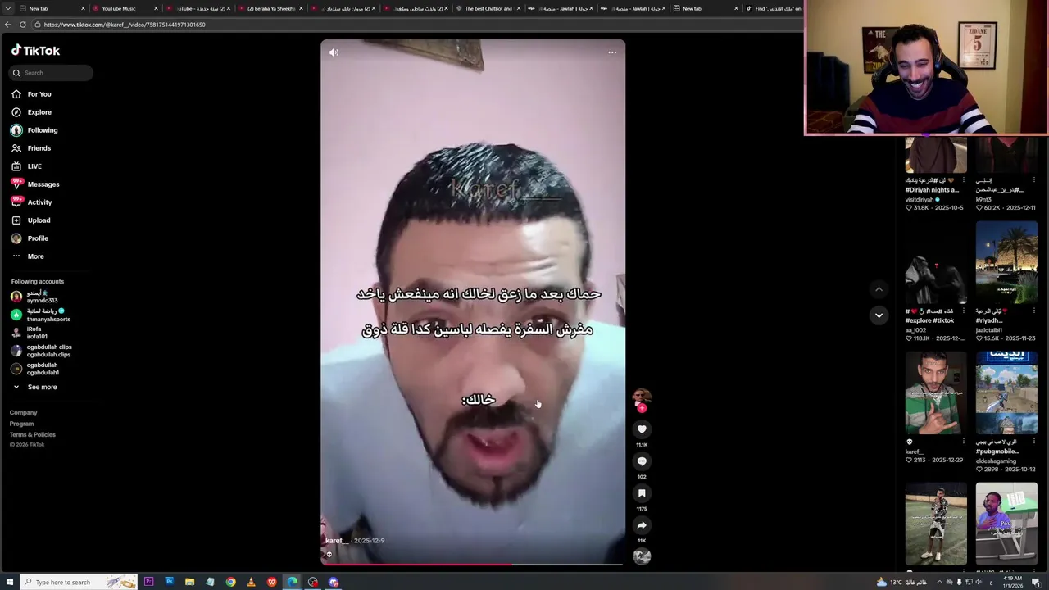Mute the video with the speaker icon

click(334, 52)
